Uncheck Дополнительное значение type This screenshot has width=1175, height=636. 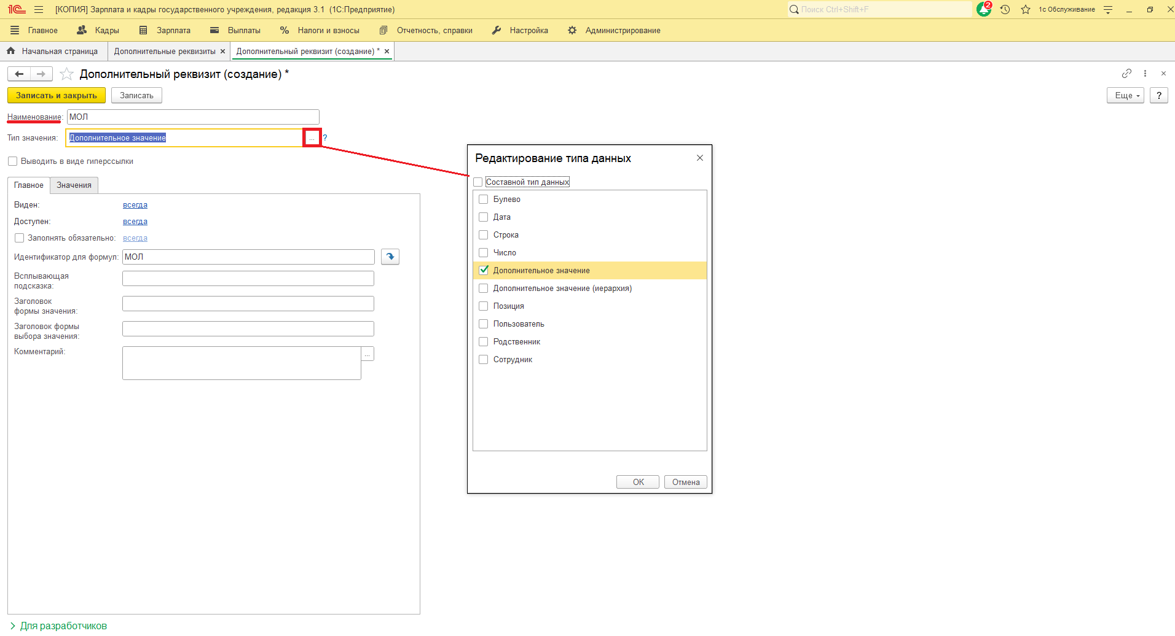pos(484,271)
